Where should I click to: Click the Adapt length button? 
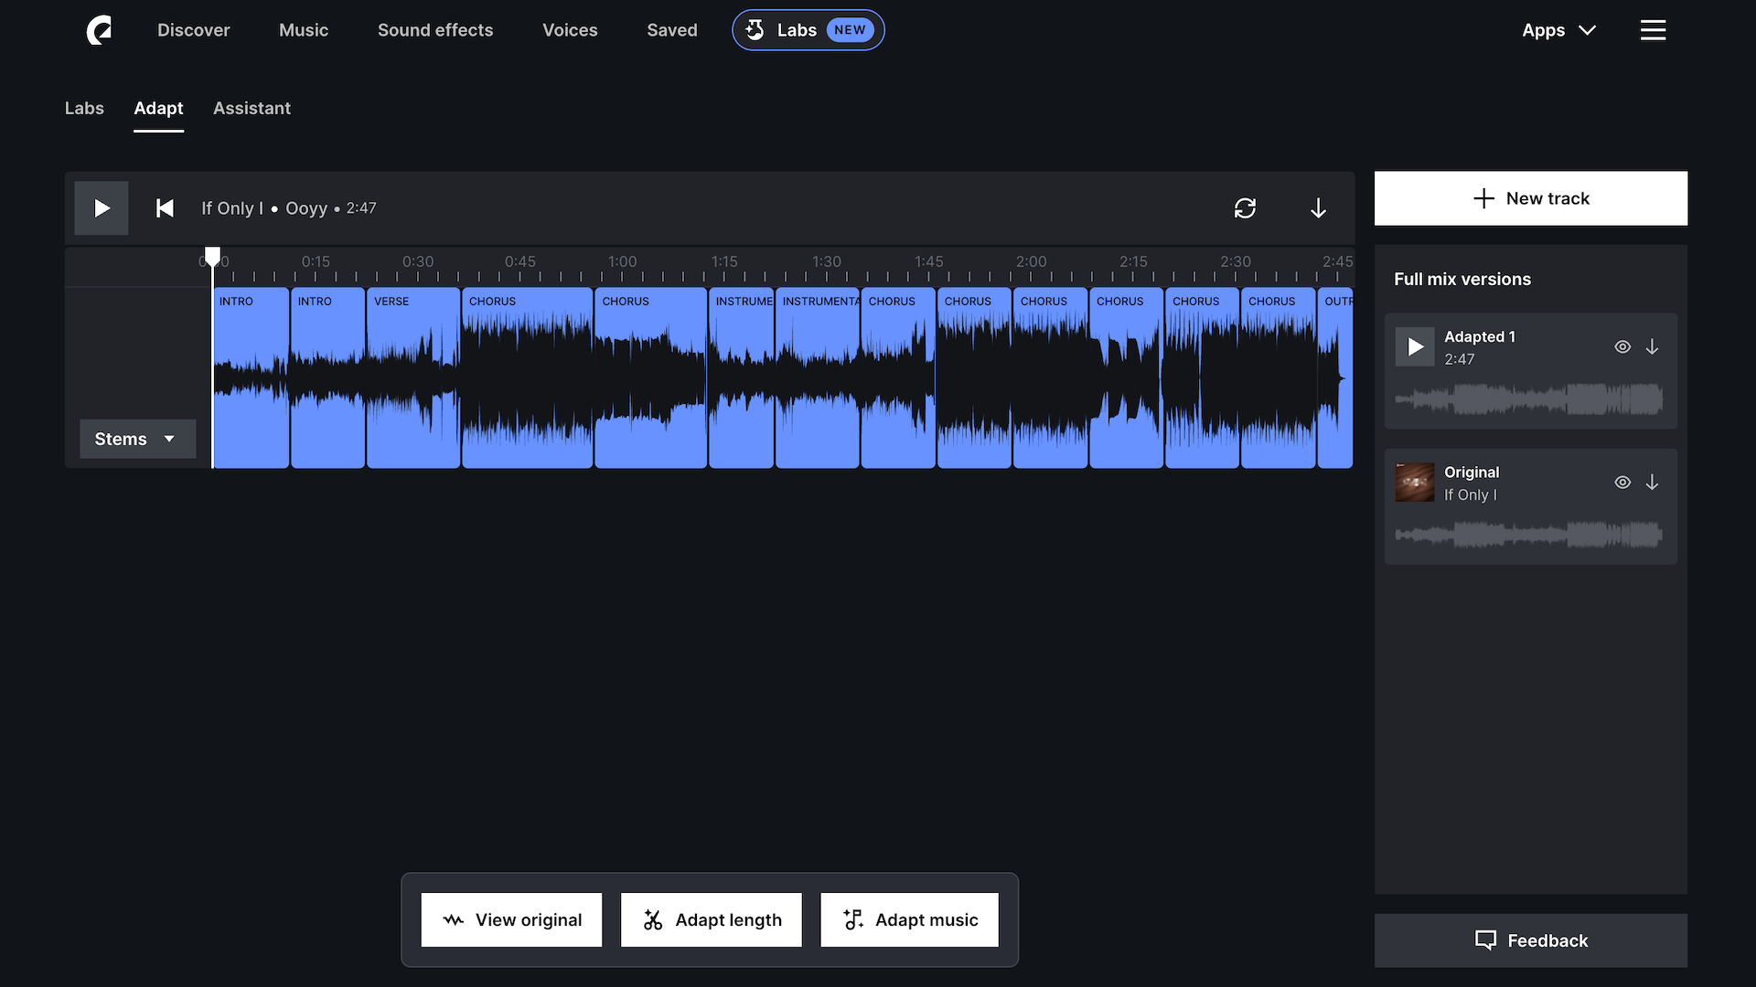[712, 919]
